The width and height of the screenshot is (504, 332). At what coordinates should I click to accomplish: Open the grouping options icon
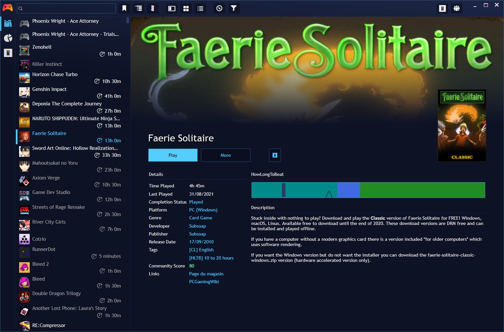[x=139, y=9]
